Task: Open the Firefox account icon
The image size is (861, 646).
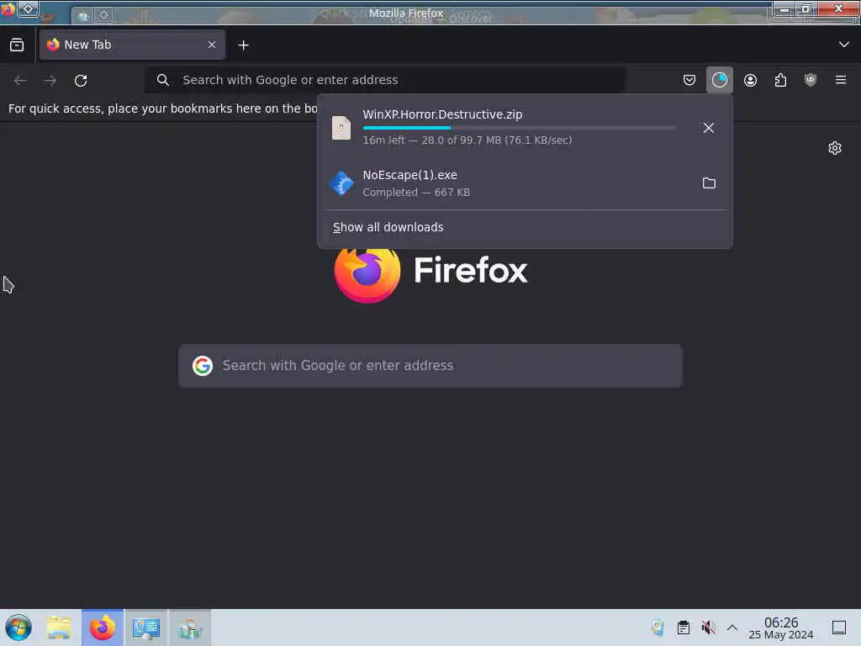Action: [750, 80]
